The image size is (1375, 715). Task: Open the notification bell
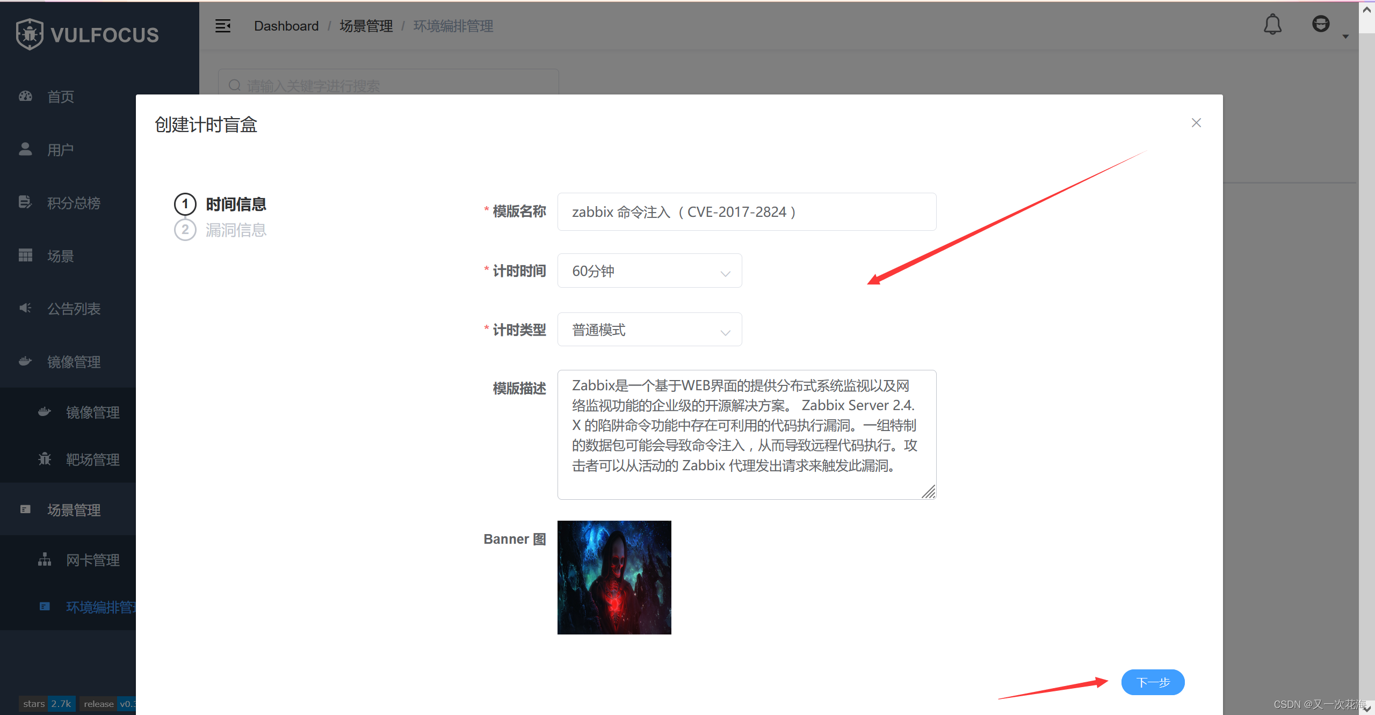[1272, 25]
